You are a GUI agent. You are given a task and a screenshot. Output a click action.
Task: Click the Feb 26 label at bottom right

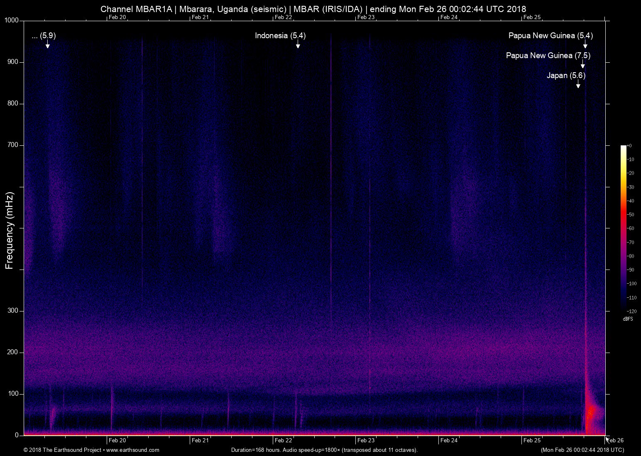click(x=614, y=440)
